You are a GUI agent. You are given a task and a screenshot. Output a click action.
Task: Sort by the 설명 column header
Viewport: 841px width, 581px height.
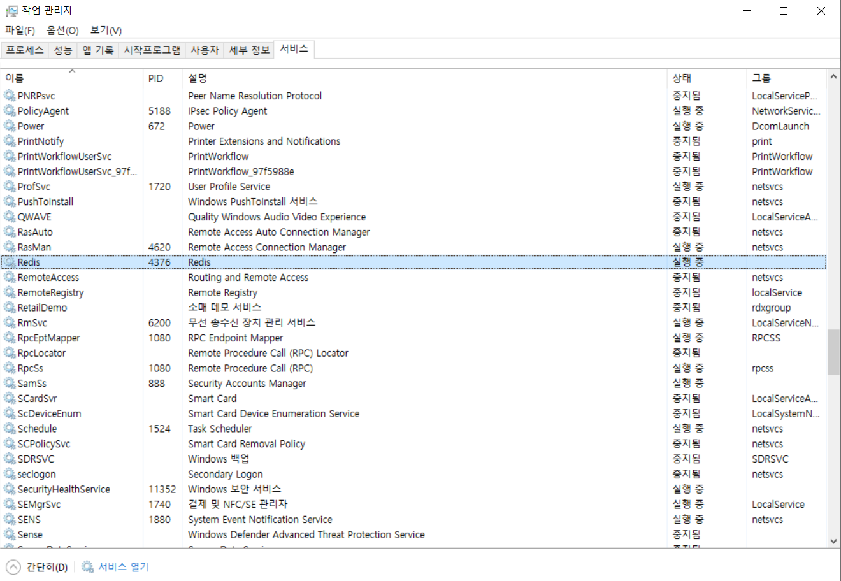[x=425, y=78]
